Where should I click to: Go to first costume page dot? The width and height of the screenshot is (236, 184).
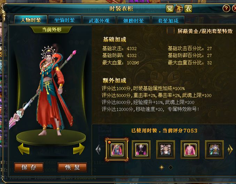coord(161,167)
